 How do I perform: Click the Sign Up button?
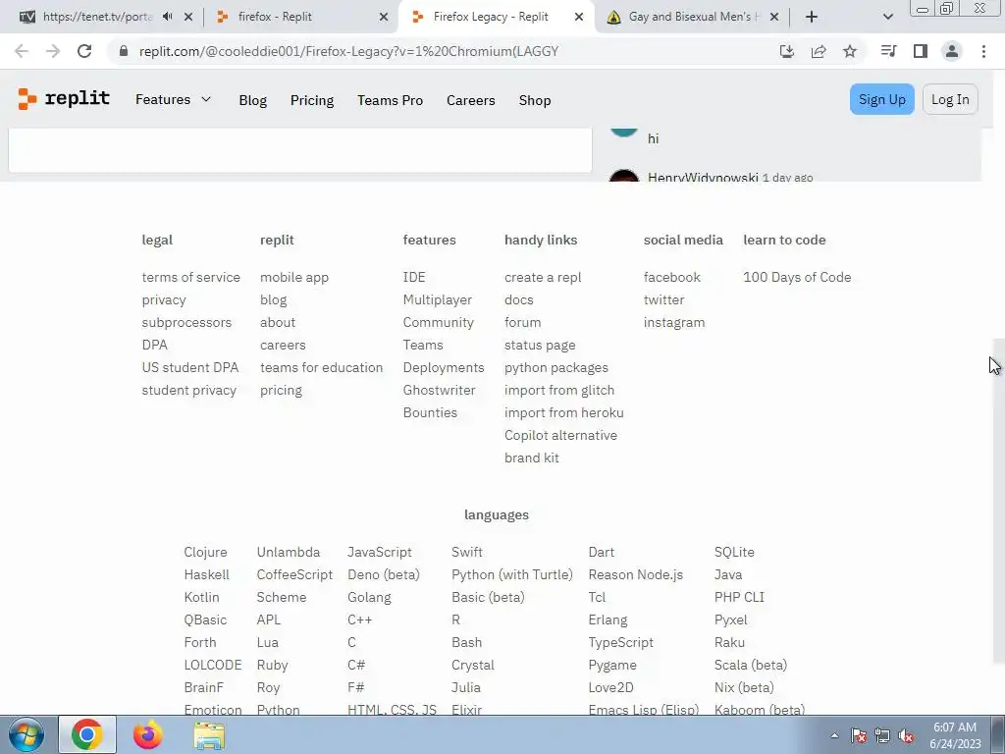pos(882,99)
